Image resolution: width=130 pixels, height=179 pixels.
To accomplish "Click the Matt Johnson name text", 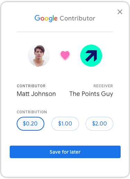I will tap(36, 94).
